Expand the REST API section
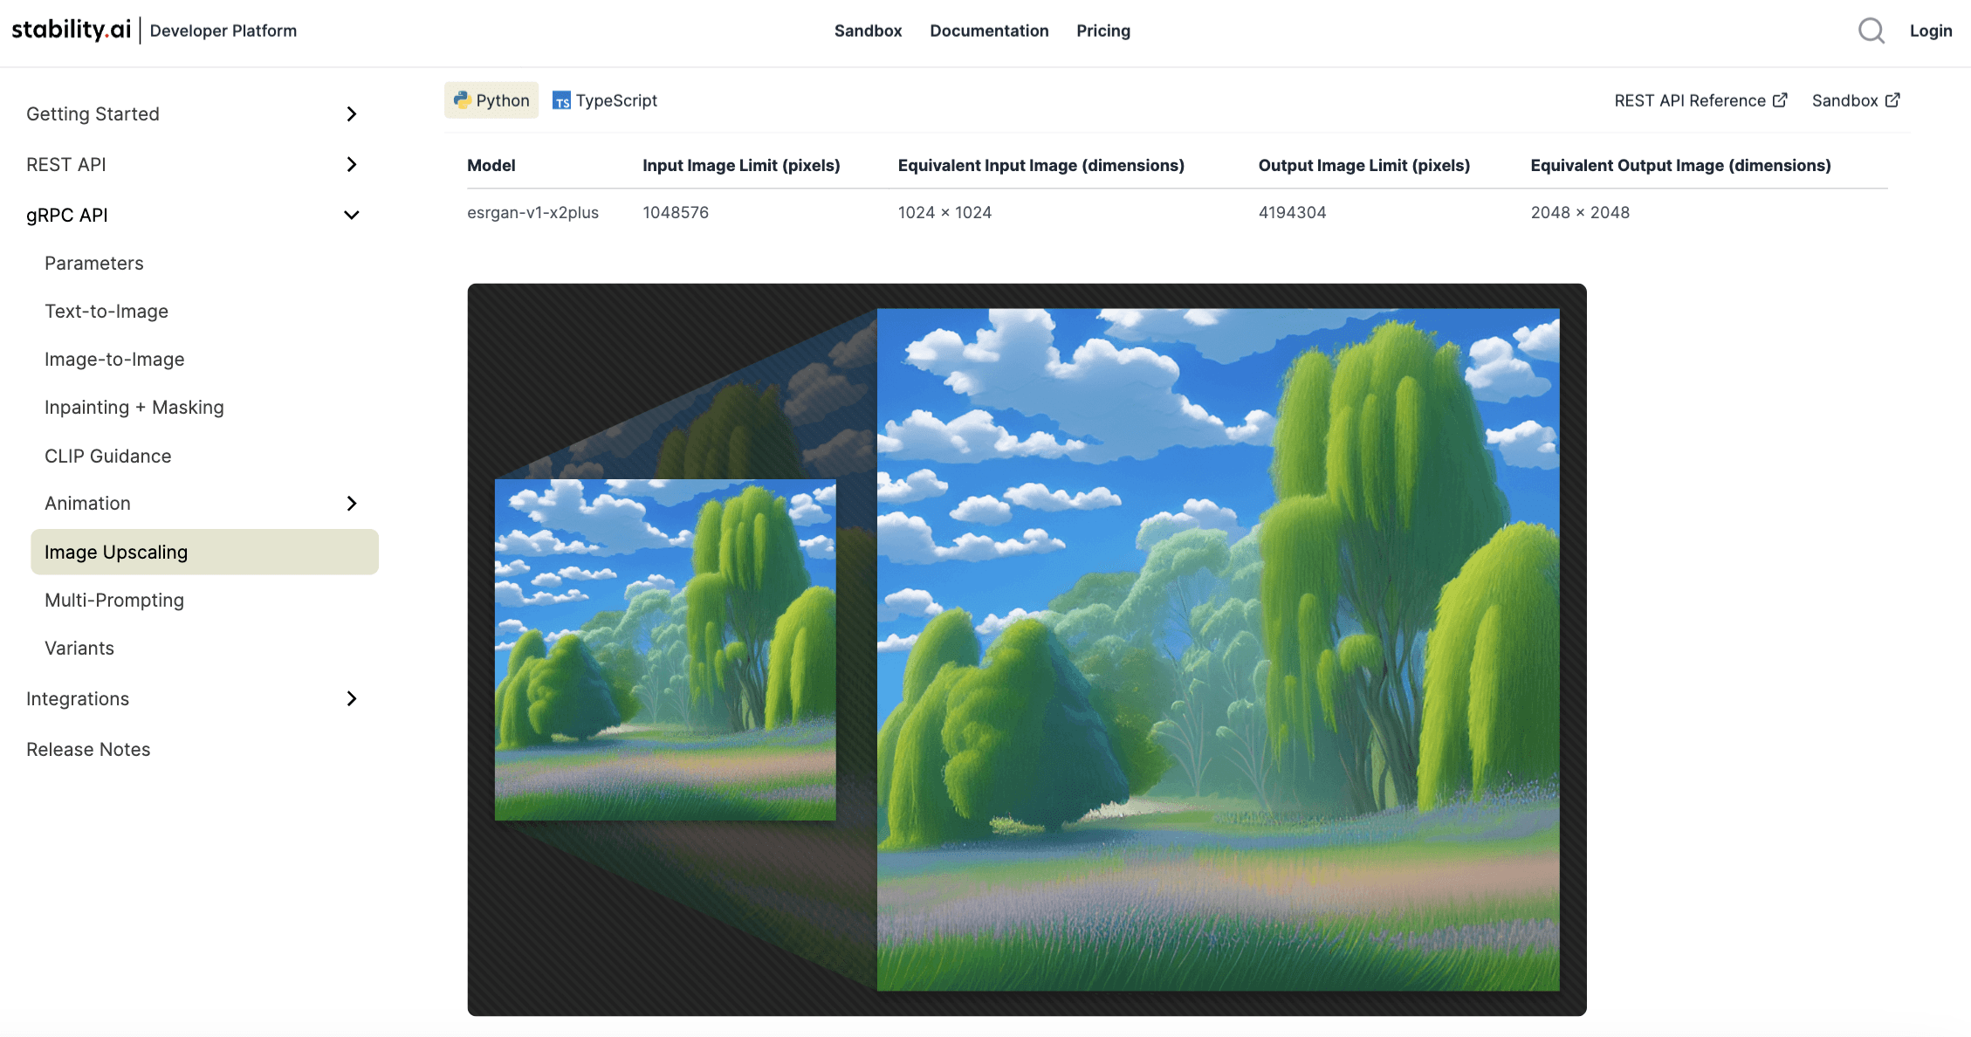 pyautogui.click(x=352, y=164)
